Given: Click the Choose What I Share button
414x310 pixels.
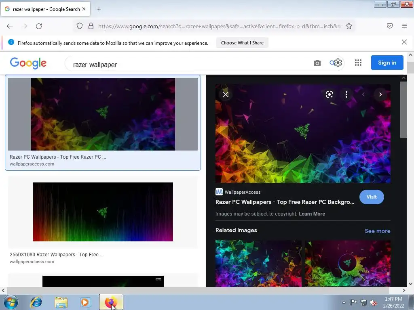Looking at the screenshot, I should [x=242, y=43].
